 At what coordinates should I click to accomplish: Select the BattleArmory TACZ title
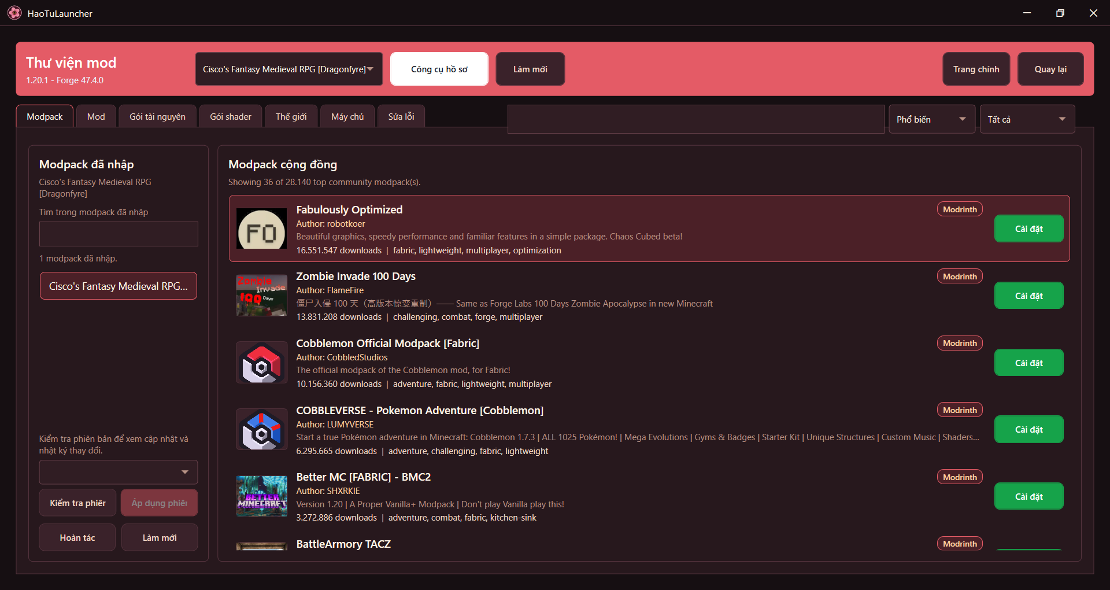[x=343, y=544]
